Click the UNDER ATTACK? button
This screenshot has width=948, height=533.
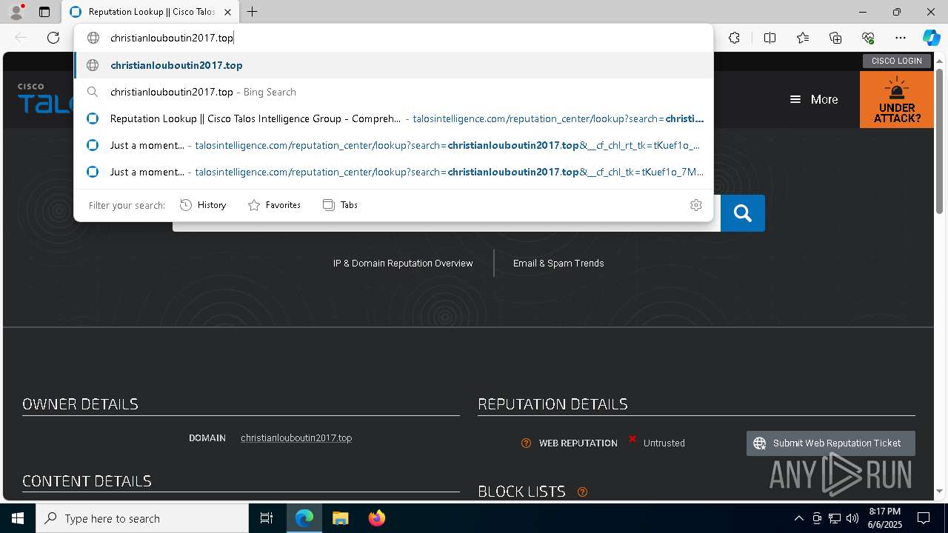[x=897, y=99]
